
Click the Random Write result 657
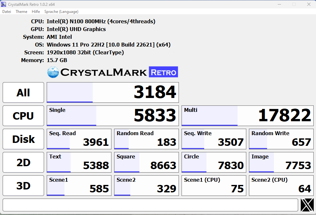(281, 139)
